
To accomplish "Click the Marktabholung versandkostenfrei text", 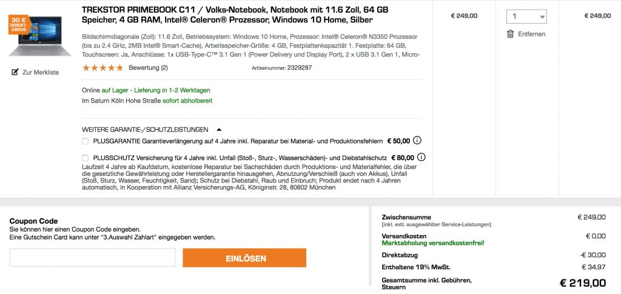I will 433,243.
